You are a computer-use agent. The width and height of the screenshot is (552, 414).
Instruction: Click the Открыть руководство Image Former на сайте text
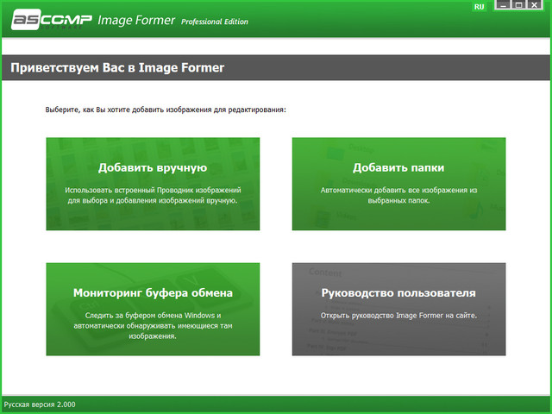(398, 316)
